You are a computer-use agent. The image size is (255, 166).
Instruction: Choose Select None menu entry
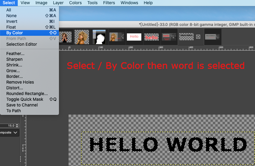11,16
